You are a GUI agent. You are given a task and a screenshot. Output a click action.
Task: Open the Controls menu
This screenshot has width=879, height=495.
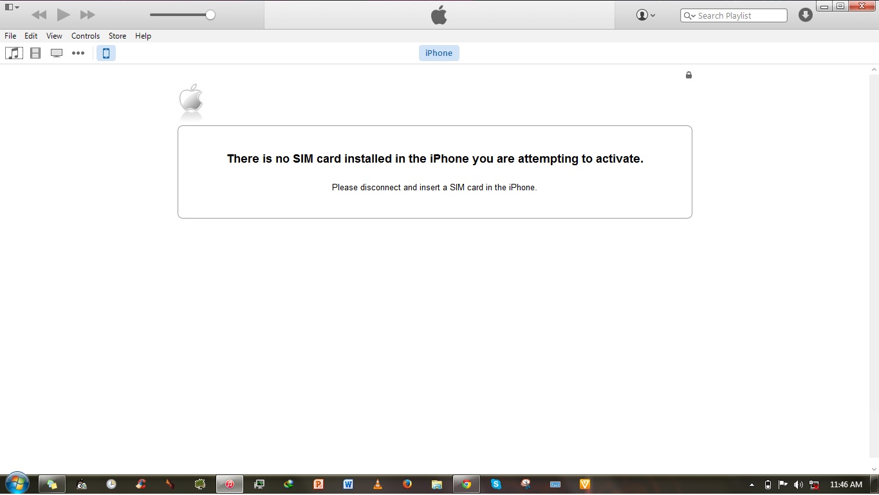point(86,36)
